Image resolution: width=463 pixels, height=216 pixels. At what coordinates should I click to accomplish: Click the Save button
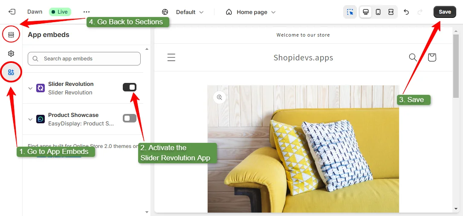click(445, 12)
